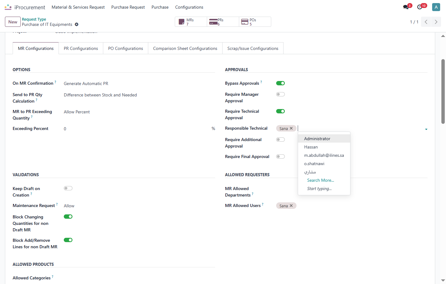
Task: Show help for Maintenance Request
Action: (57, 204)
